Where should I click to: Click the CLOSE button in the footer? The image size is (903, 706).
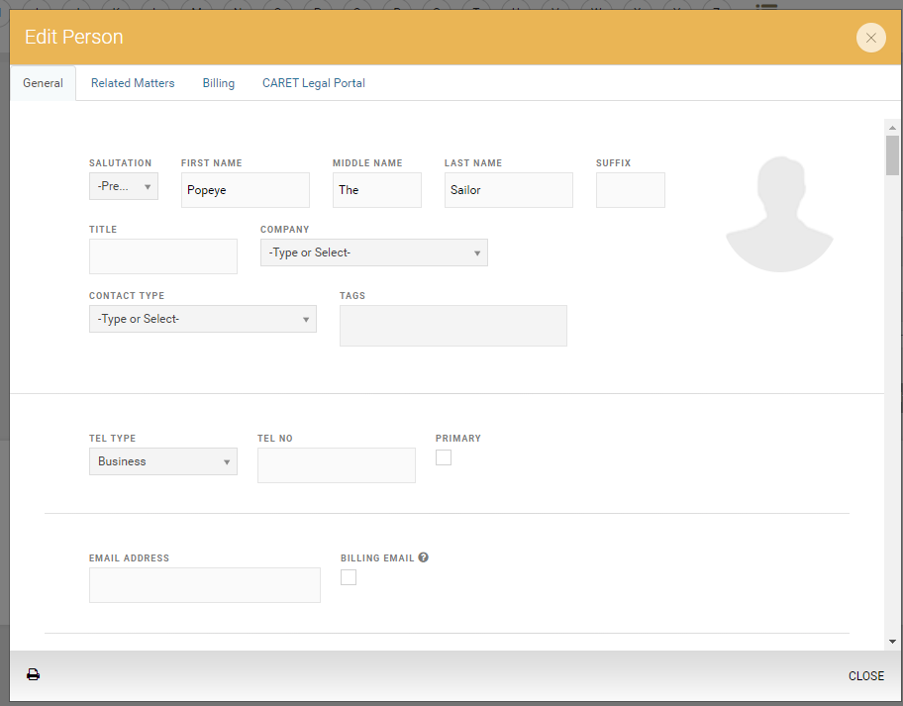(866, 675)
